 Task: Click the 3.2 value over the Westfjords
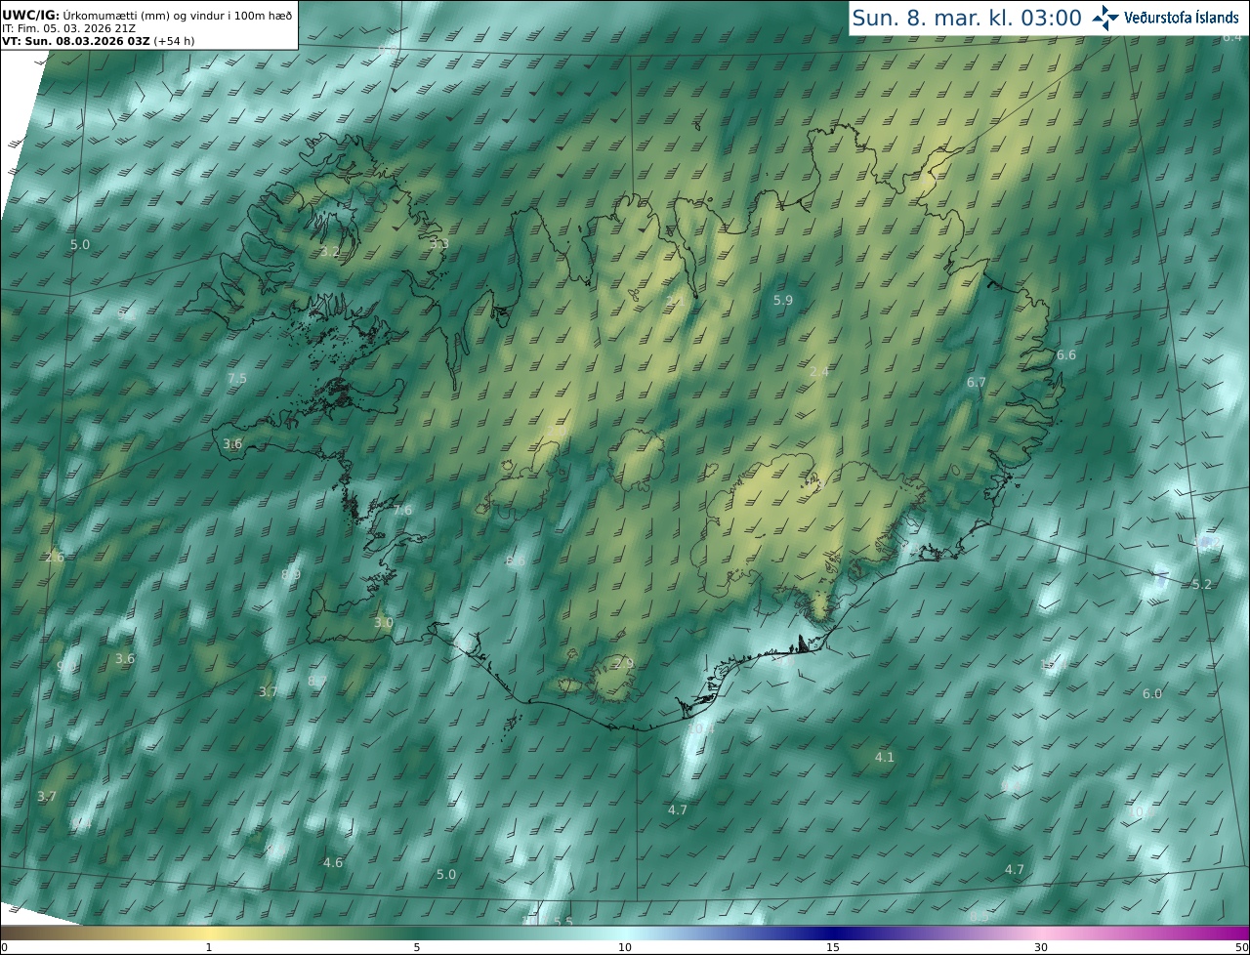(330, 252)
